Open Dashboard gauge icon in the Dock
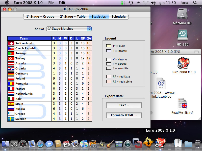Image resolution: width=202 pixels, height=151 pixels. coord(23,144)
